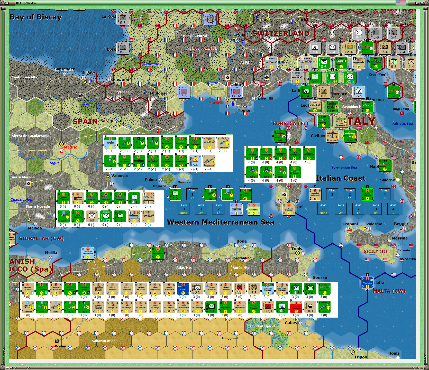Select the TBD aircraft counter at sea

(x=210, y=194)
